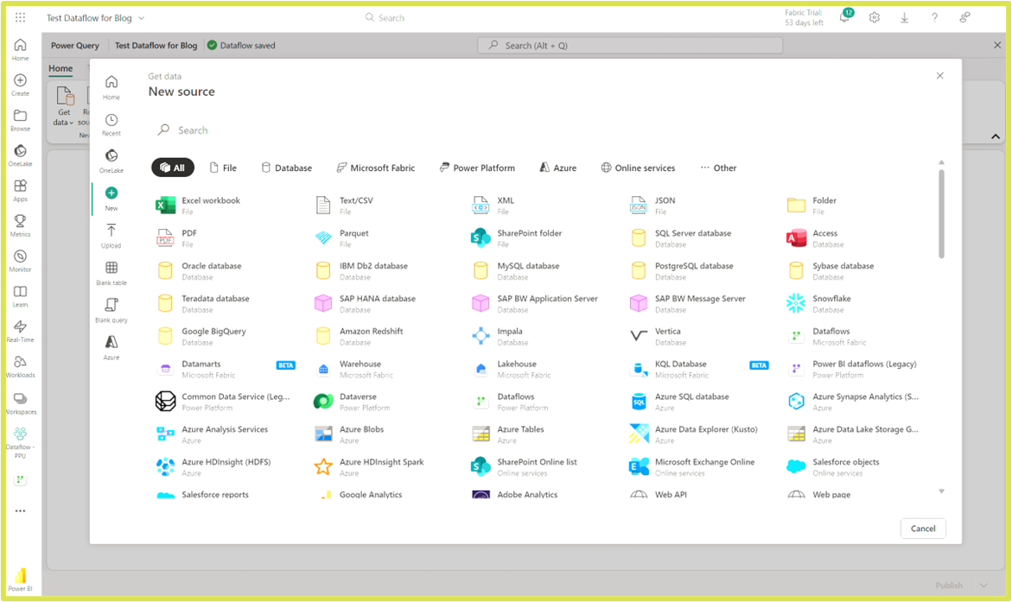Open Monitor in left navigation
Viewport: 1012px width, 602px height.
tap(20, 261)
